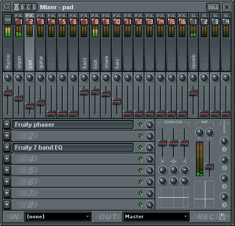Select send track 2
Image resolution: width=235 pixels, height=226 pixels.
click(204, 42)
